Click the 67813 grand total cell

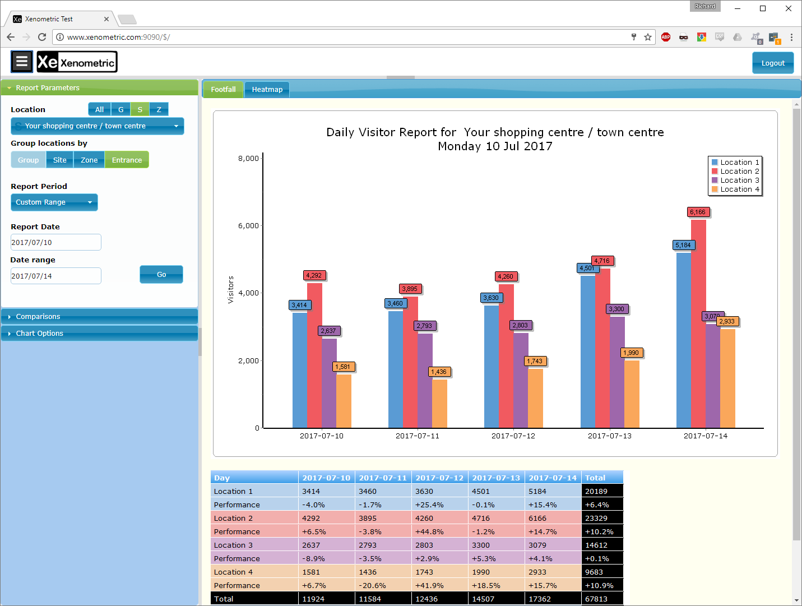tap(602, 599)
